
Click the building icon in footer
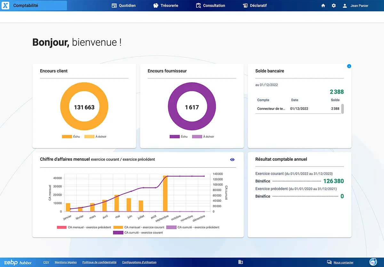pyautogui.click(x=241, y=262)
